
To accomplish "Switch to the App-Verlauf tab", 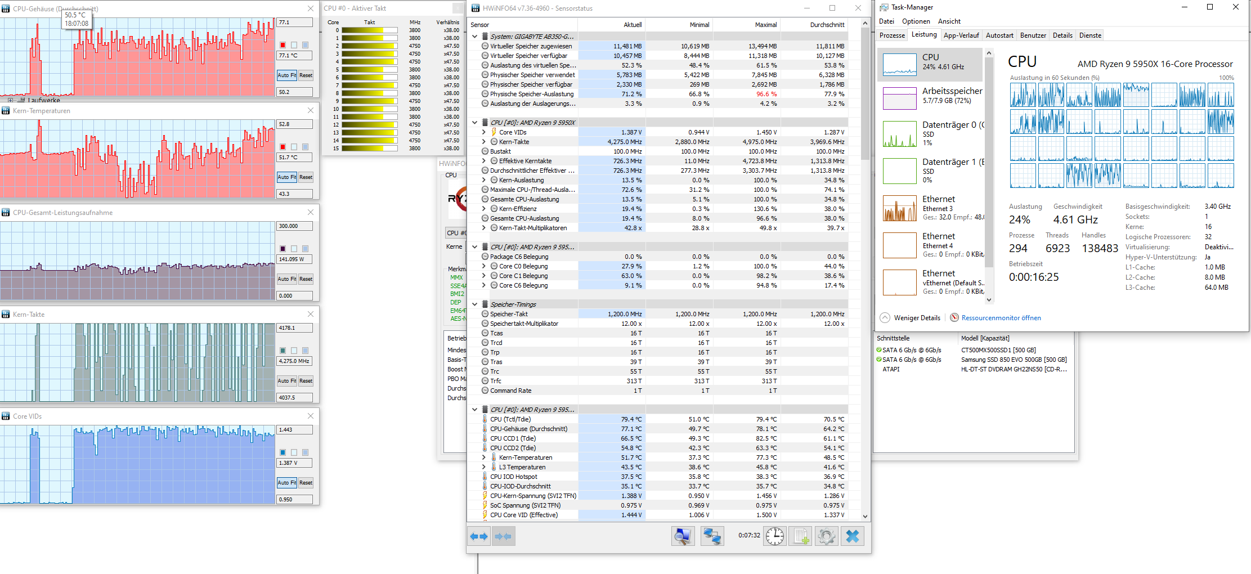I will [961, 35].
